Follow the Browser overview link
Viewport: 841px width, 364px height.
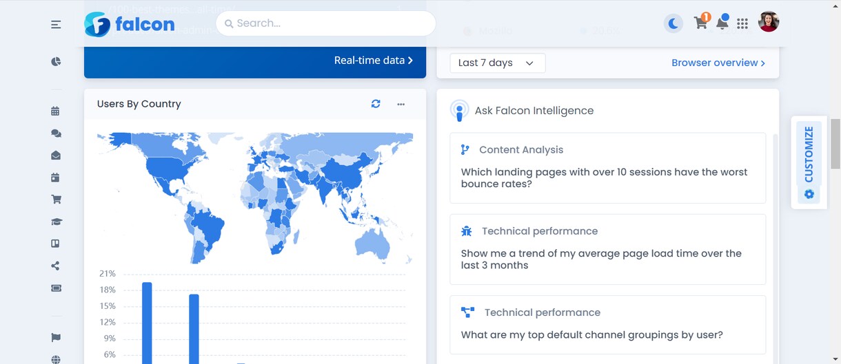[x=718, y=63]
